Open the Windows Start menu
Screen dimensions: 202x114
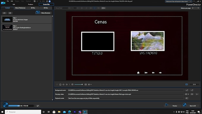[2, 112]
